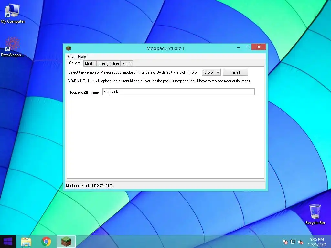Click the underlined WARNING text

(159, 81)
